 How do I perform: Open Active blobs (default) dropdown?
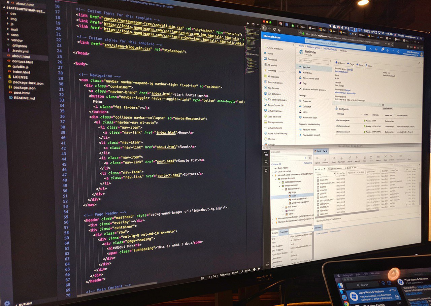336,168
